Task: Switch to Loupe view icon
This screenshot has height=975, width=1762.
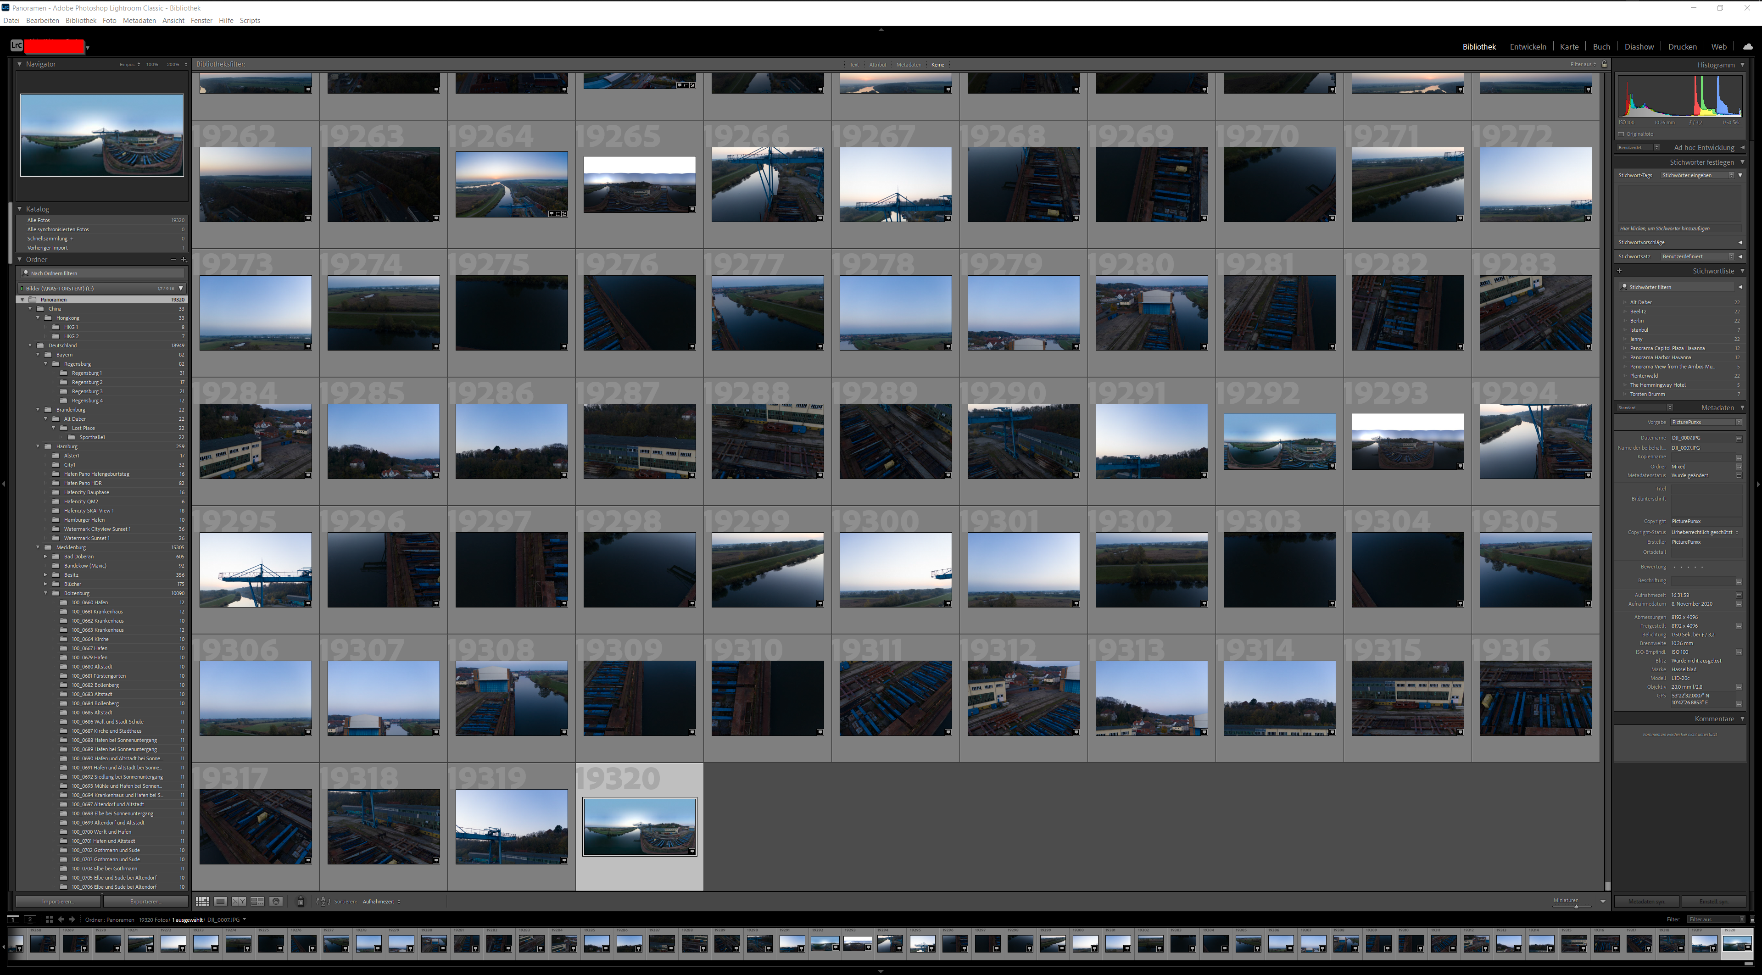Action: click(220, 901)
